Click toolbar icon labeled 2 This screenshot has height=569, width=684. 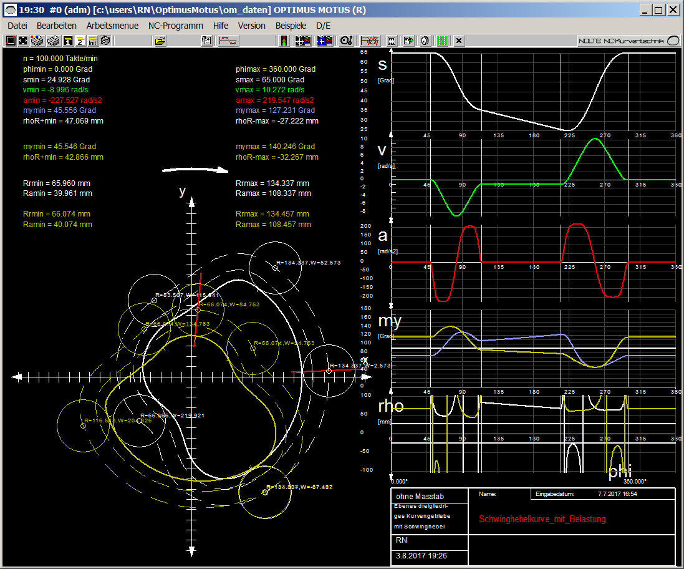coord(80,41)
